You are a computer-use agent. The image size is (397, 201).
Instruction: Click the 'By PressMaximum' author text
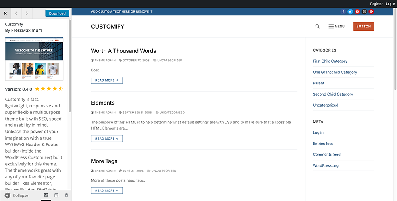click(x=23, y=31)
